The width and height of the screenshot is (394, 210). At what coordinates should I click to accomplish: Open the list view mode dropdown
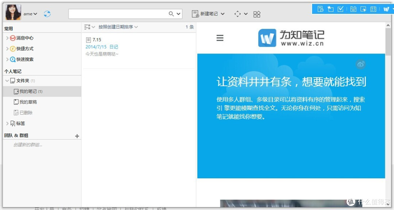(89, 27)
